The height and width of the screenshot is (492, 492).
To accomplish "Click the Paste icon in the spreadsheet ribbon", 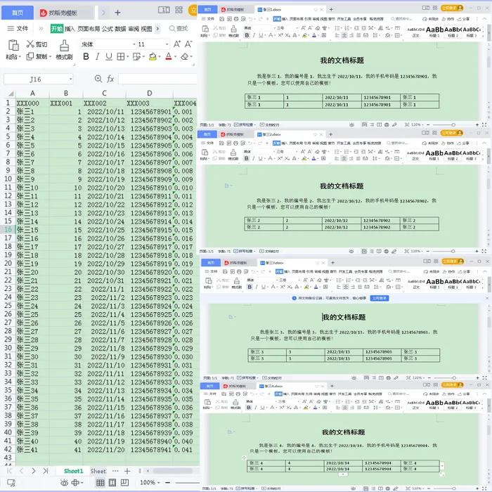I will pyautogui.click(x=13, y=46).
